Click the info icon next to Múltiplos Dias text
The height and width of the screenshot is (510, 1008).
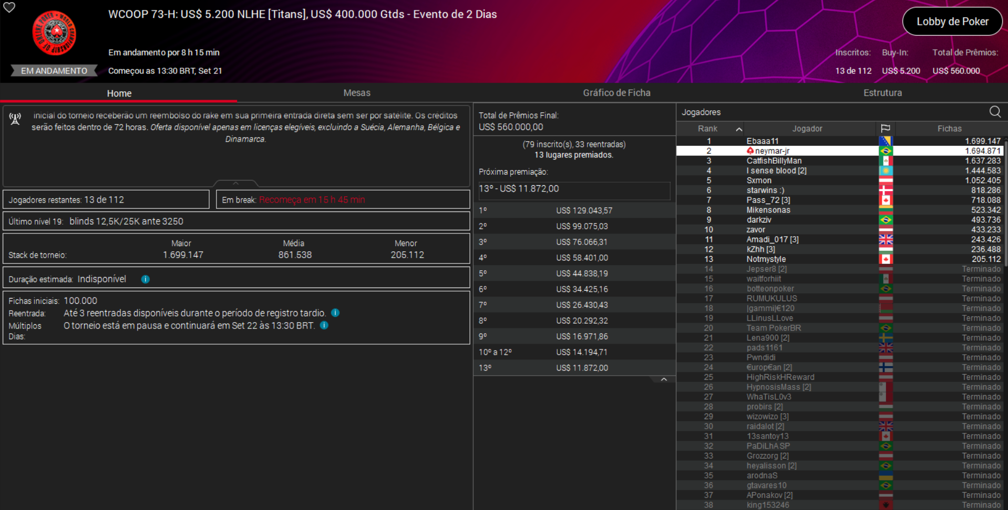click(324, 325)
